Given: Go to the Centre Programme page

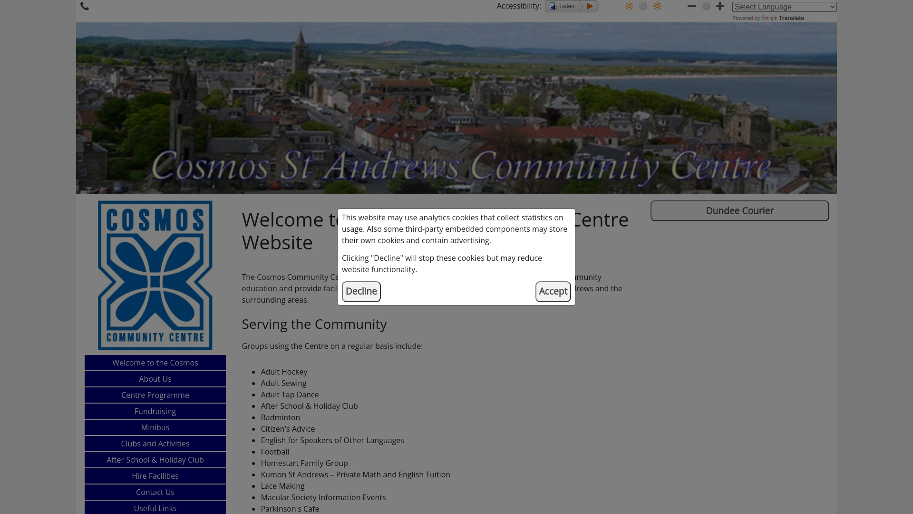Looking at the screenshot, I should click(x=155, y=395).
